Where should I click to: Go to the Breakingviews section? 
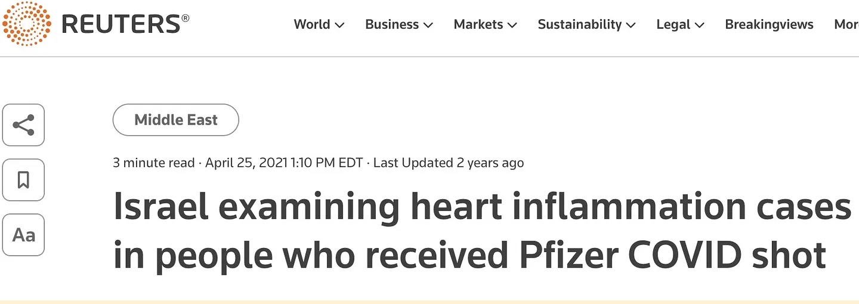pyautogui.click(x=769, y=24)
